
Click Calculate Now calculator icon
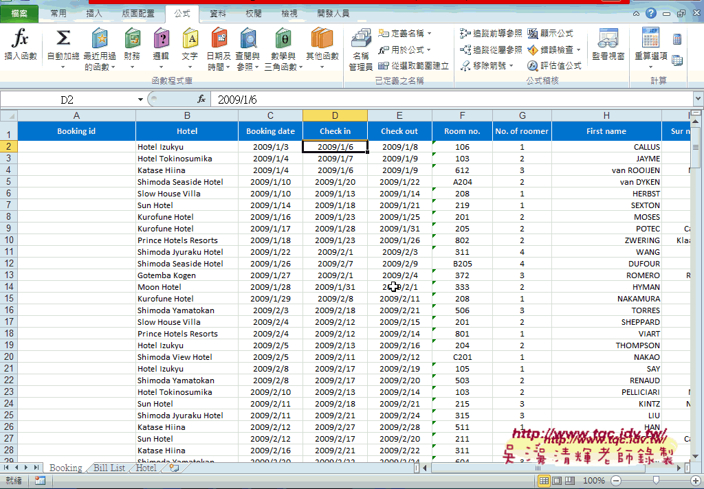pos(677,39)
